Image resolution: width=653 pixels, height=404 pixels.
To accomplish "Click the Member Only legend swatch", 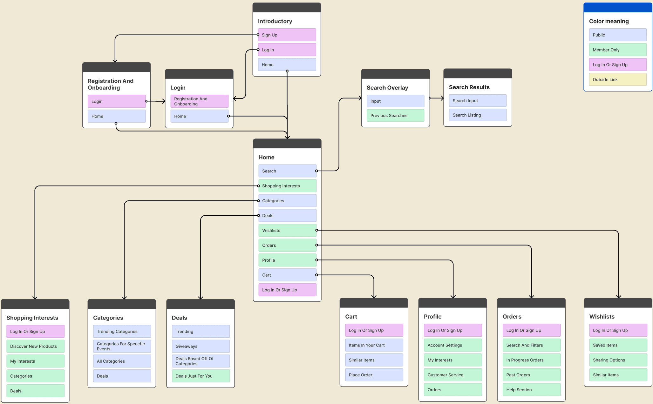I will [617, 50].
